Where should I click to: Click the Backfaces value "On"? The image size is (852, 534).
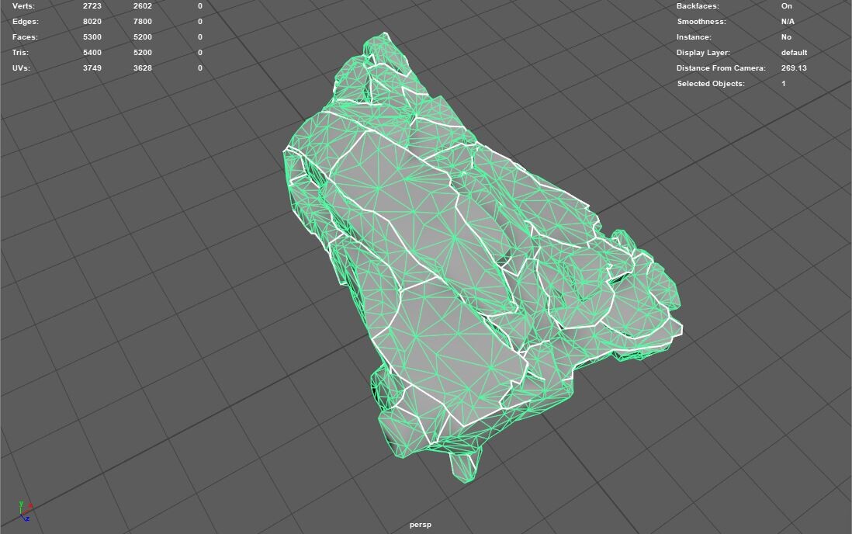click(787, 6)
